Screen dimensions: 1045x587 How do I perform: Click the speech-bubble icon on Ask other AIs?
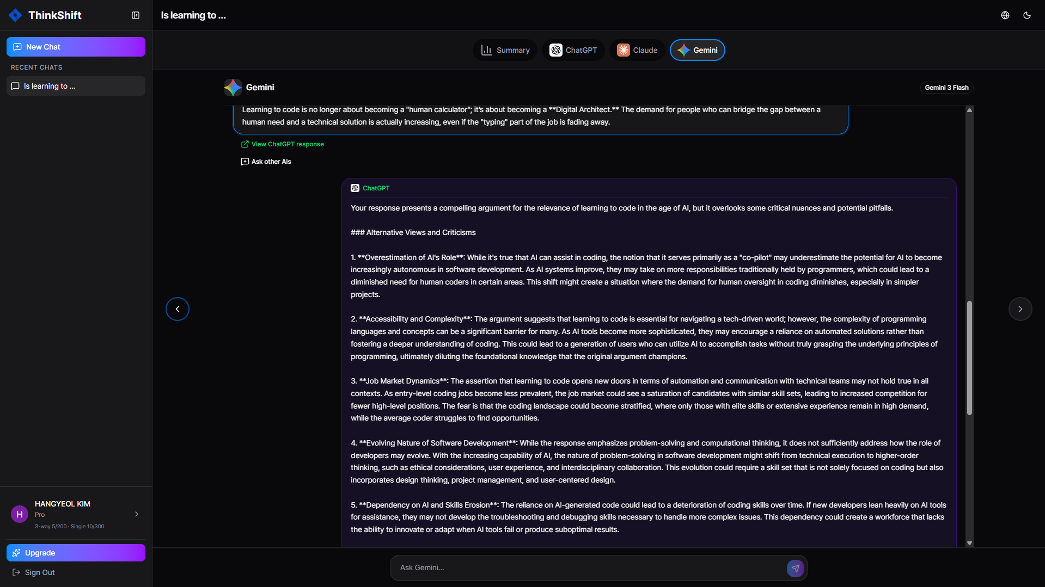245,162
